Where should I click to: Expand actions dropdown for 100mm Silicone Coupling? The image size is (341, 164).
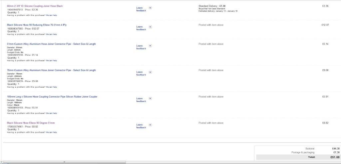coord(150,98)
